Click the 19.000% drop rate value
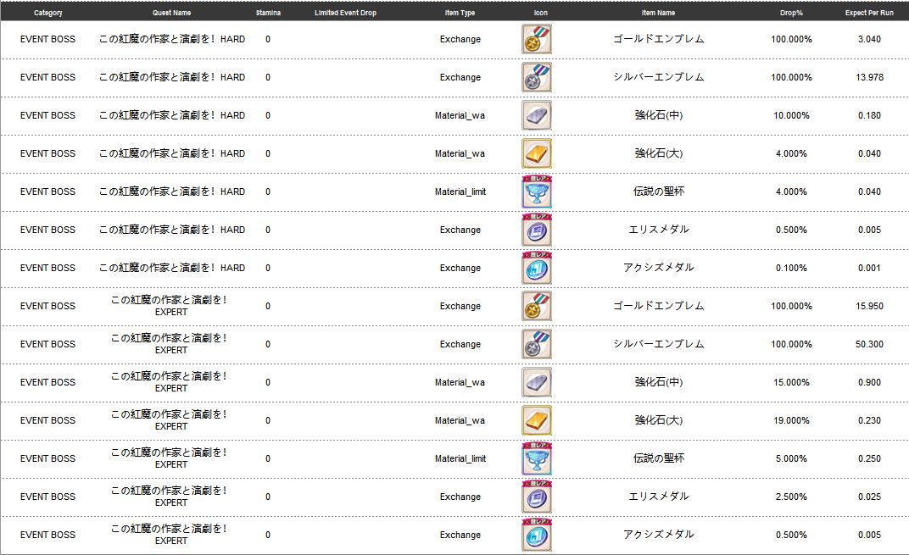The height and width of the screenshot is (555, 909). (791, 420)
